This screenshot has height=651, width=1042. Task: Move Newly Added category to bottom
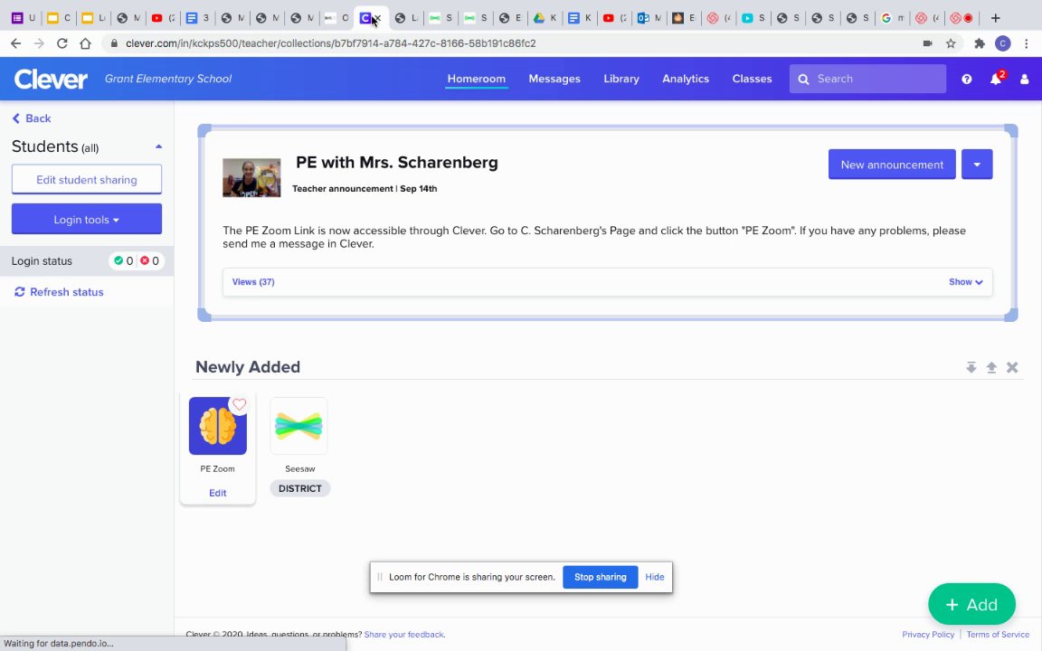click(x=971, y=367)
